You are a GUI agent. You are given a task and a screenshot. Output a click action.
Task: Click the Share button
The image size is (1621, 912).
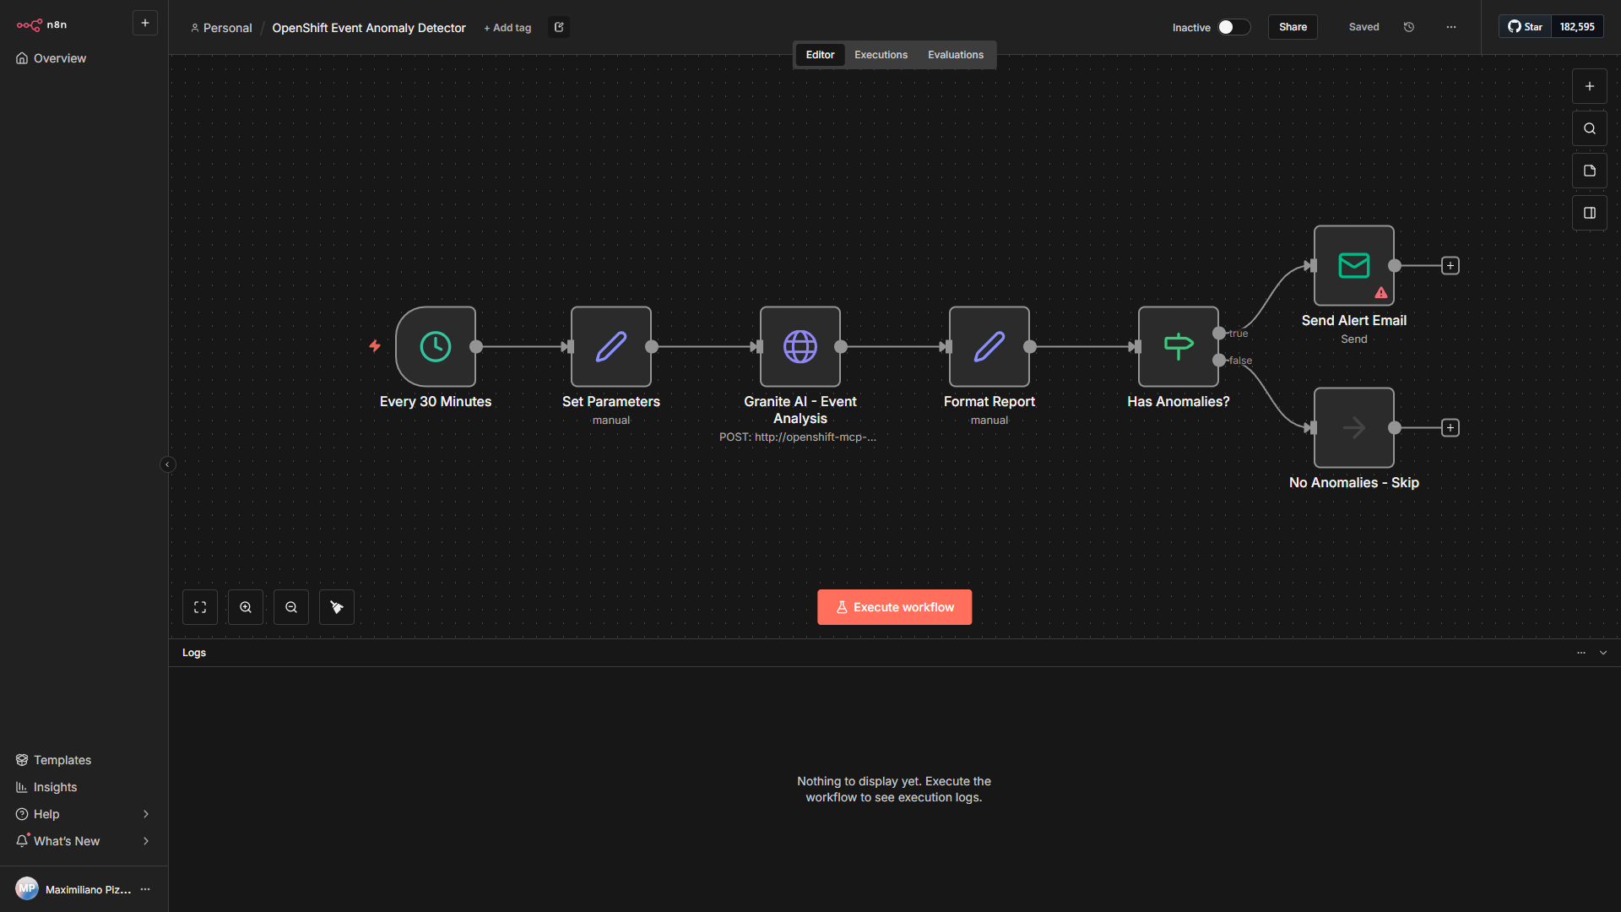point(1292,27)
